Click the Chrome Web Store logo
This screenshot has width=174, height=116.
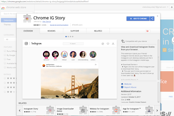[3, 8]
